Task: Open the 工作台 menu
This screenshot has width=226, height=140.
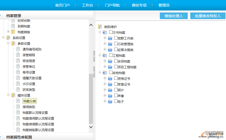Action: 87,5
